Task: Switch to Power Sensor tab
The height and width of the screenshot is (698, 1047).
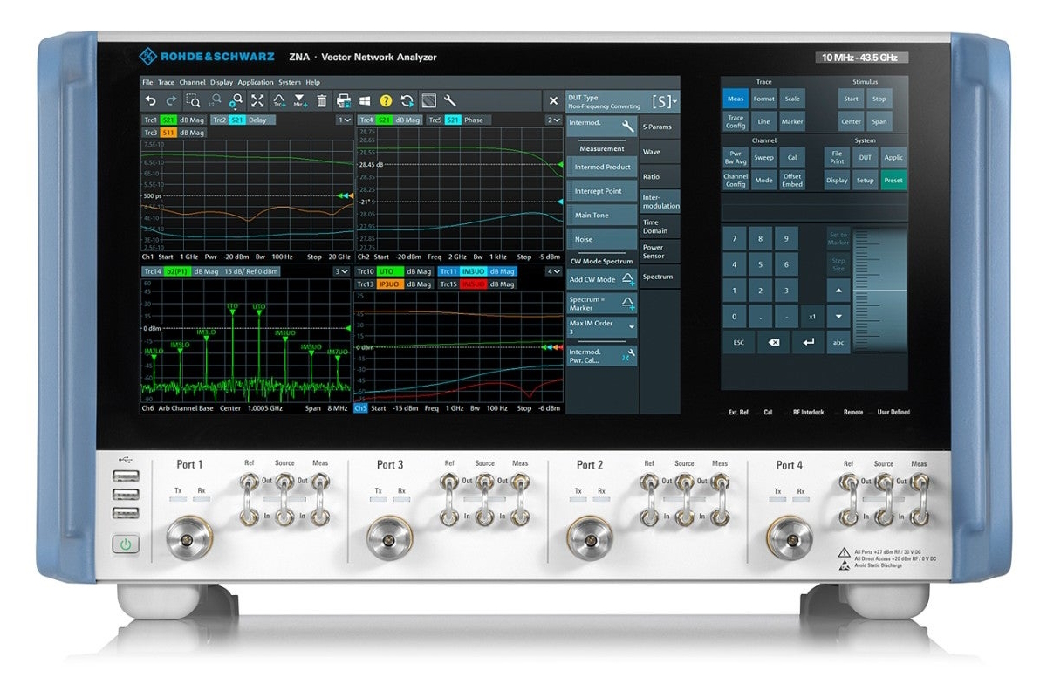Action: pyautogui.click(x=660, y=252)
